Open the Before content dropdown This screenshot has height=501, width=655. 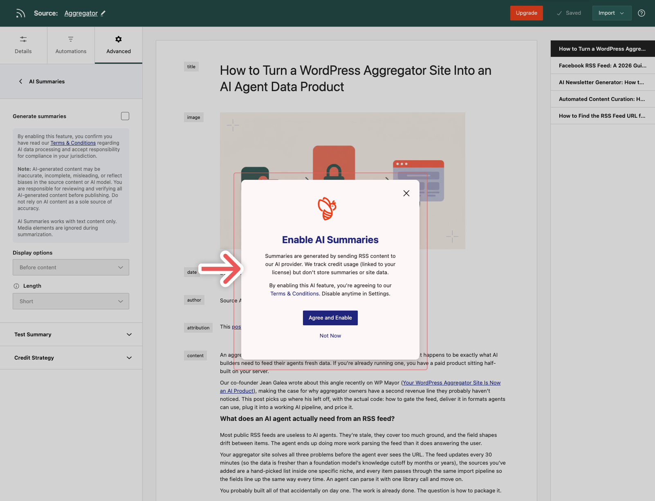71,267
